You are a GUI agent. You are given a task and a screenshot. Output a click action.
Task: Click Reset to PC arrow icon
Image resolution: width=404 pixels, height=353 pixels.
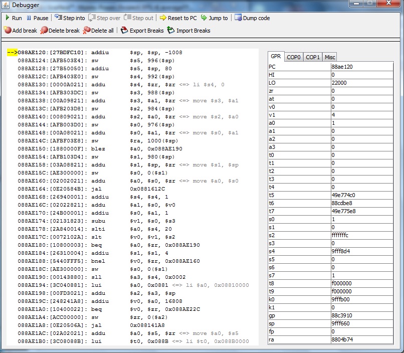[163, 18]
